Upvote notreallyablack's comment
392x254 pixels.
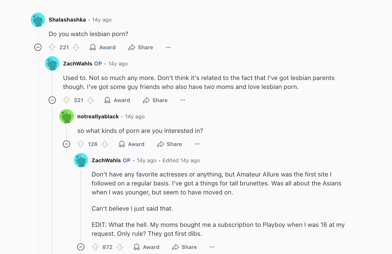pos(81,144)
